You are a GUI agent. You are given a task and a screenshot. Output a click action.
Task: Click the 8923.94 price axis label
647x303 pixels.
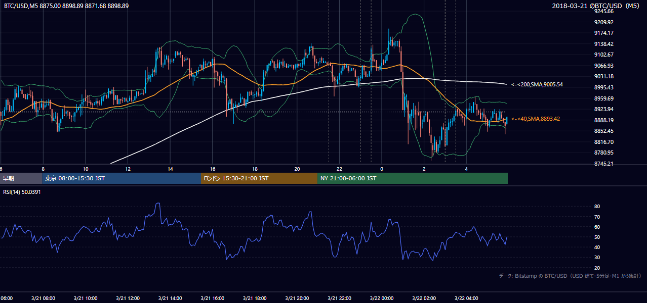point(604,109)
